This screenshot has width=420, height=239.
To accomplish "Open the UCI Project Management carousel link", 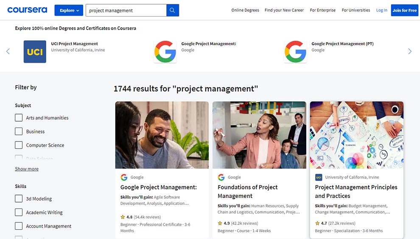I will click(x=75, y=44).
